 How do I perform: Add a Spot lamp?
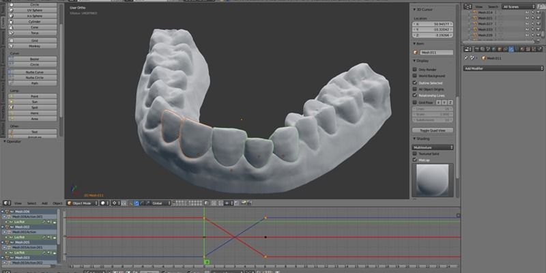point(34,107)
